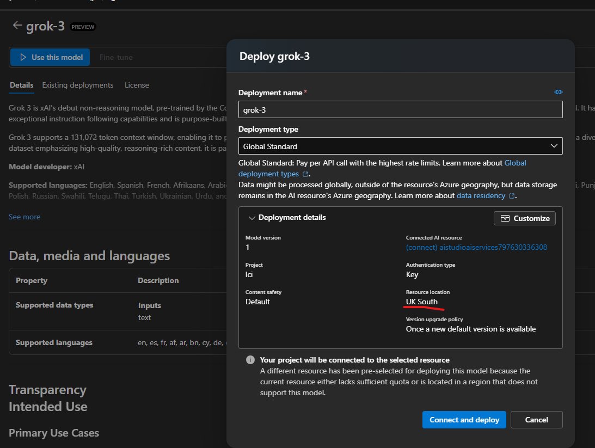Open the connected aistudioaiservices resource link

pos(477,247)
